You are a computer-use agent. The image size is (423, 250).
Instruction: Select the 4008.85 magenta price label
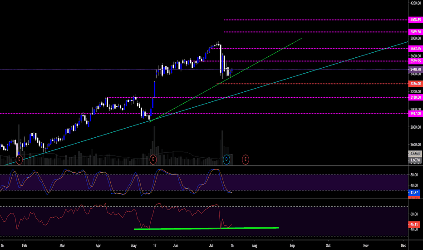(x=415, y=20)
